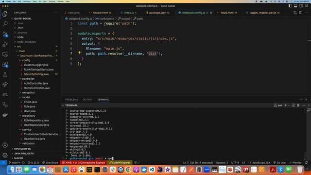The height and width of the screenshot is (175, 311).
Task: Toggle the primary sidebar layout button
Action: click(x=290, y=6)
